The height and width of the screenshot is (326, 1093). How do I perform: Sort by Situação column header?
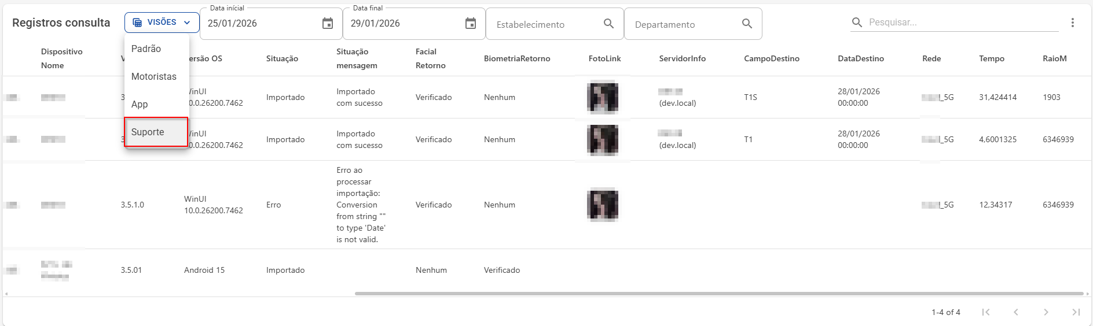click(282, 58)
